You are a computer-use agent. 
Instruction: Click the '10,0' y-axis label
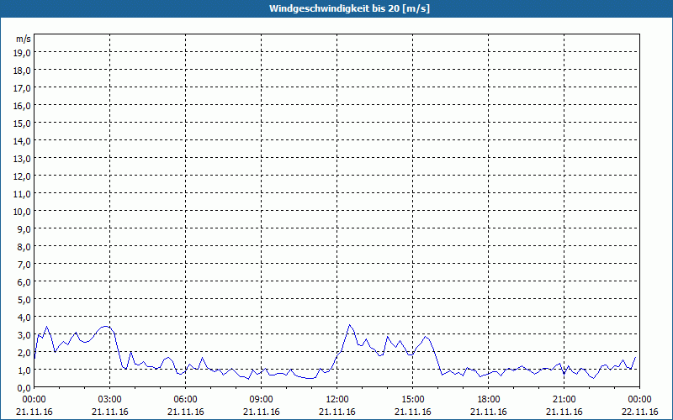[x=24, y=212]
